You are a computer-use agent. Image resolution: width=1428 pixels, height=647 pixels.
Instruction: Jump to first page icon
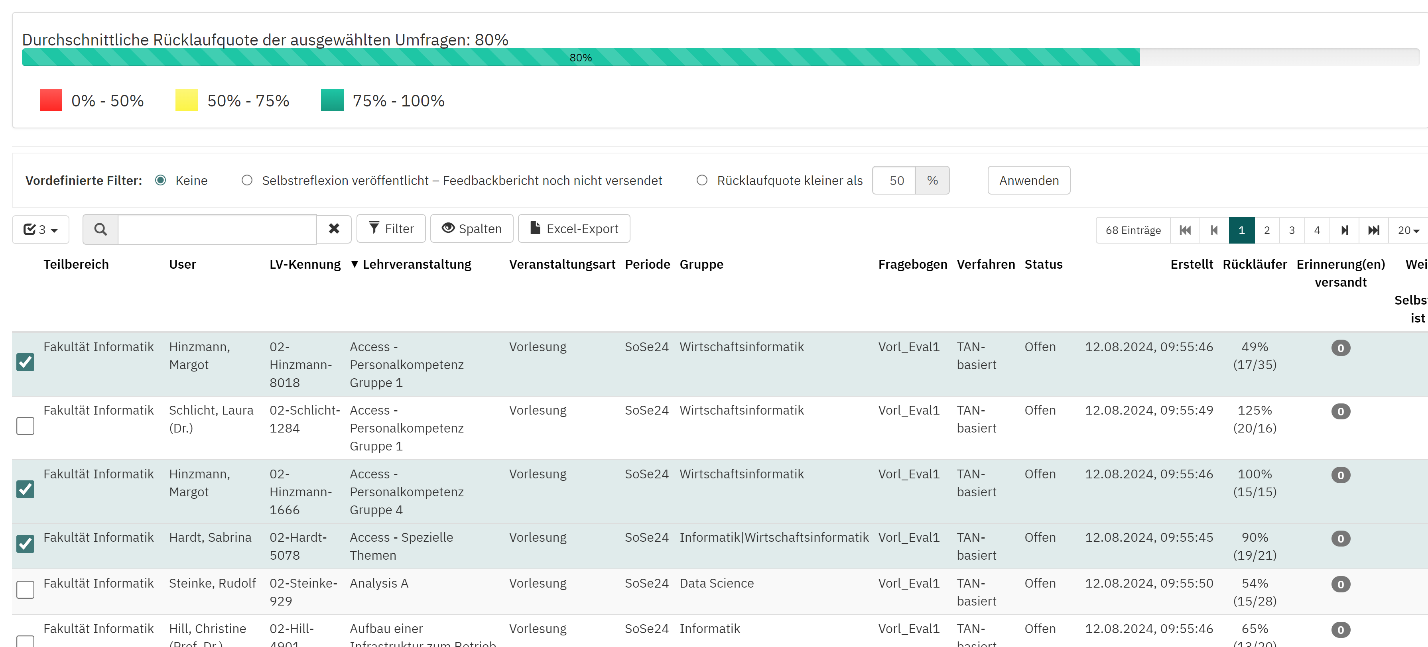[x=1185, y=230]
